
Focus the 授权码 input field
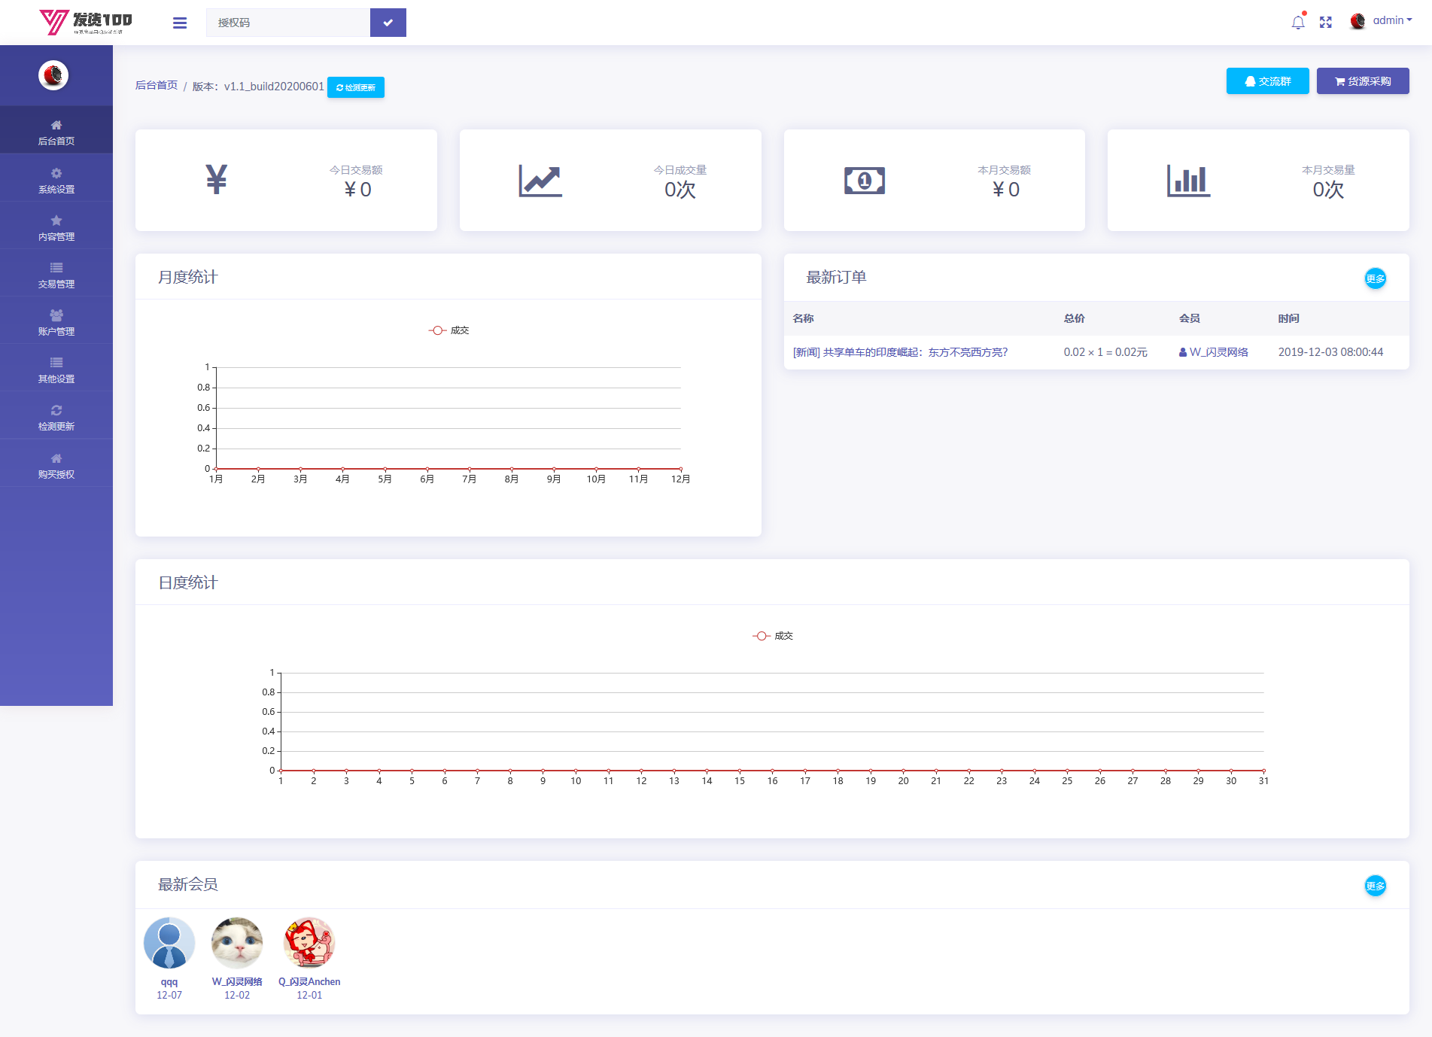click(x=288, y=23)
